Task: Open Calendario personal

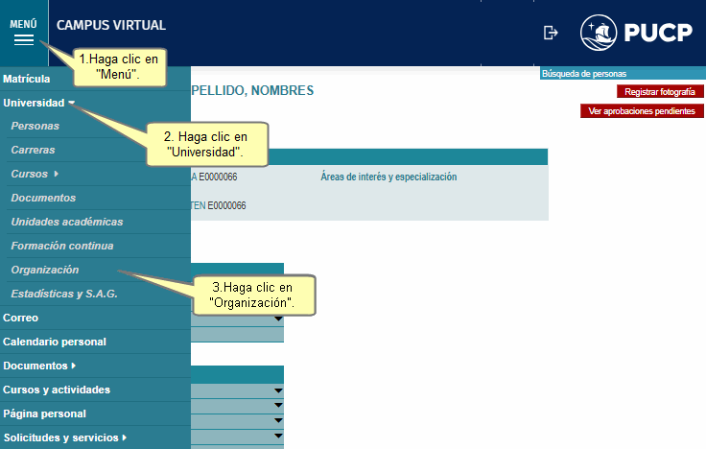Action: 54,342
